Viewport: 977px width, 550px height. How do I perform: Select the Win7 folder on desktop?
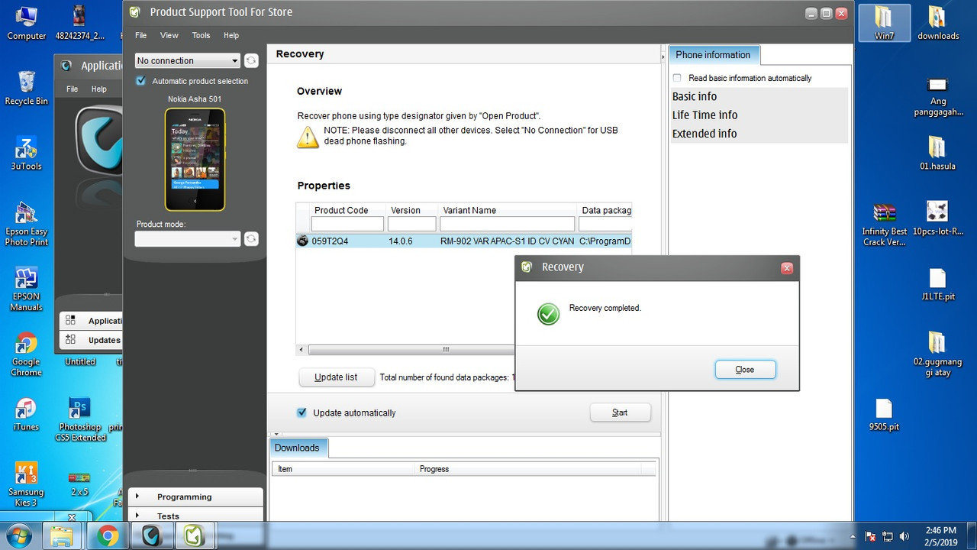point(884,23)
